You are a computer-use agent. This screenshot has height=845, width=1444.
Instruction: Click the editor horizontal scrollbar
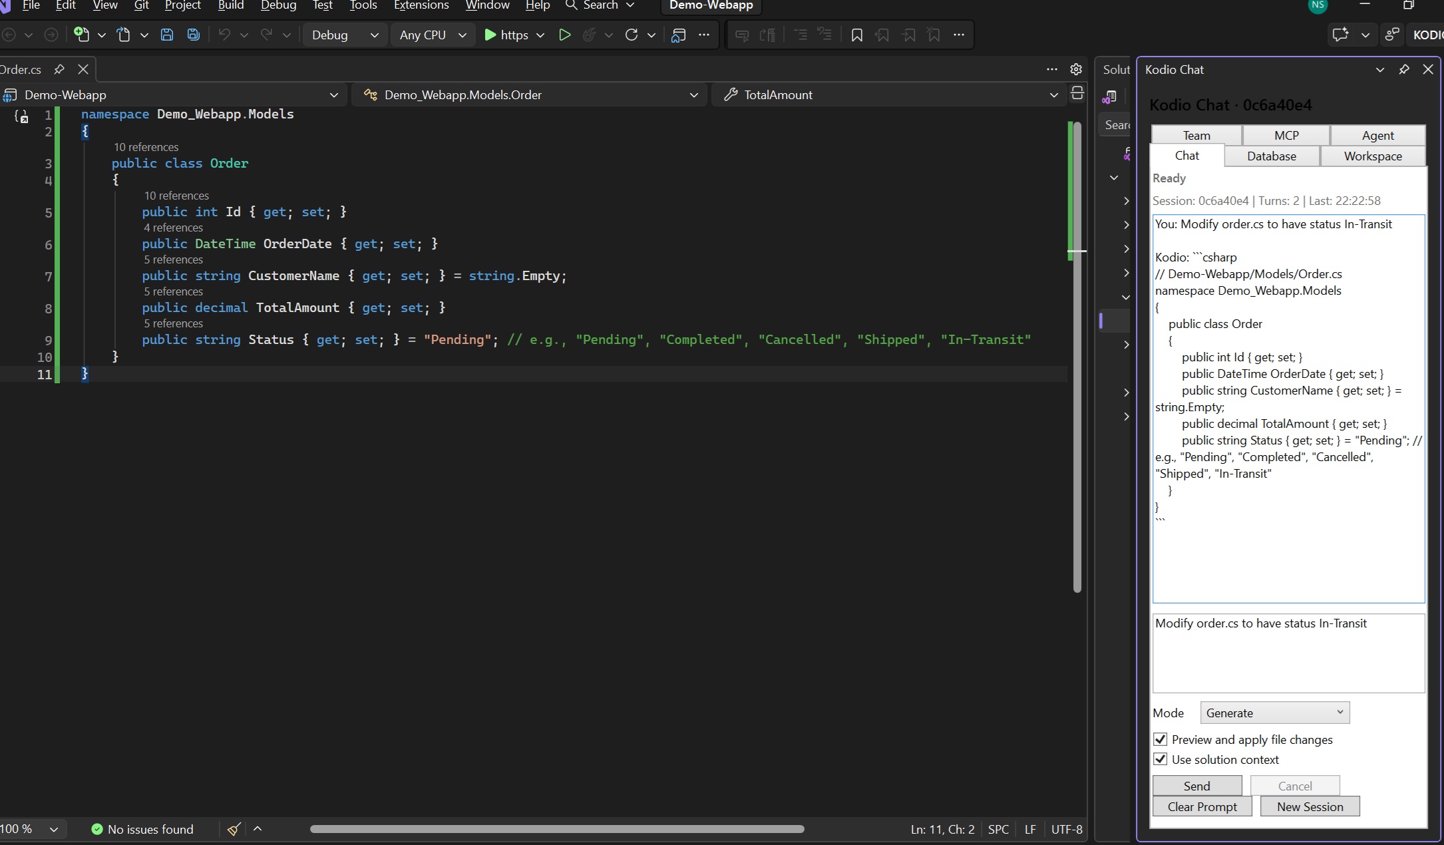pyautogui.click(x=557, y=829)
